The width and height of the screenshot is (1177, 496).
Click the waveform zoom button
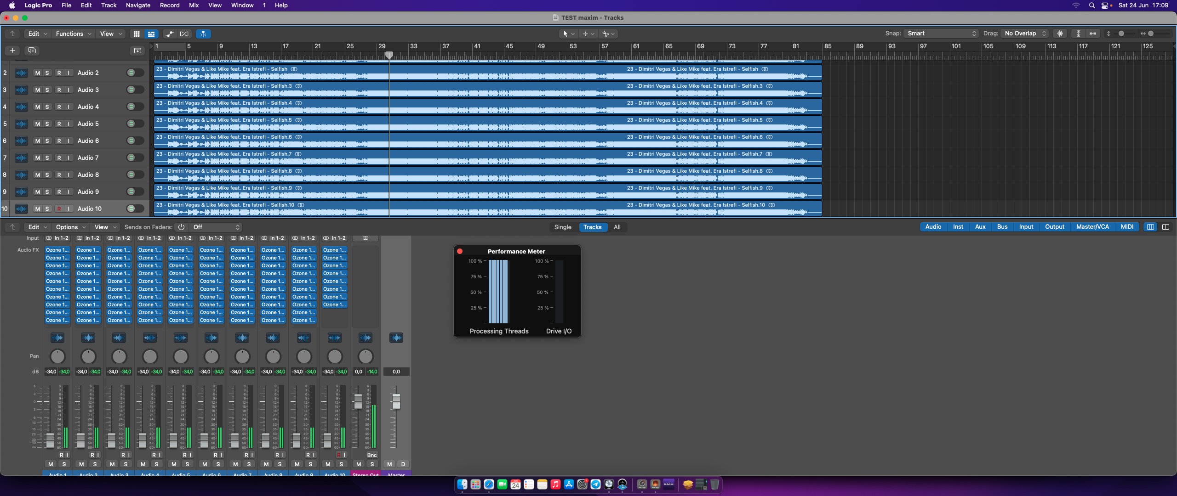(x=1060, y=34)
